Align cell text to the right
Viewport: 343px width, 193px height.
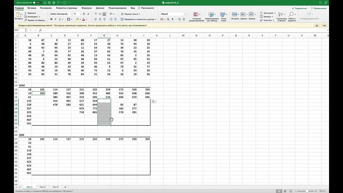tap(104, 19)
